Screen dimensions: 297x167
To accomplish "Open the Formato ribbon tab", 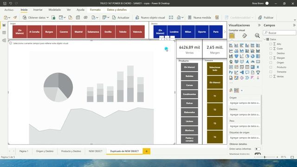I will (95, 10).
